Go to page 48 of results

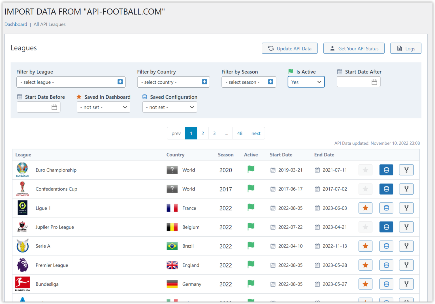[240, 133]
